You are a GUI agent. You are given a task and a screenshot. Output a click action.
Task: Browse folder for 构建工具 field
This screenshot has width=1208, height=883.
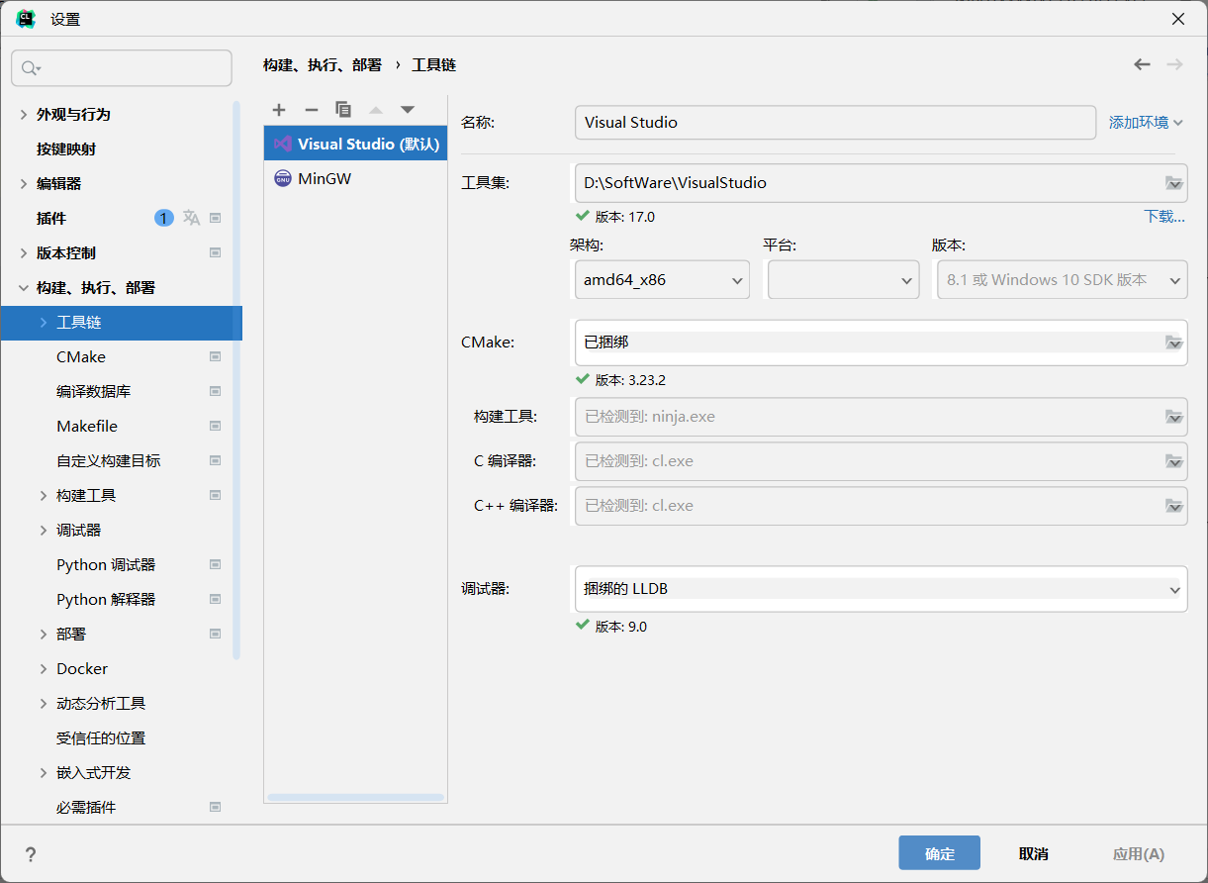pos(1173,417)
